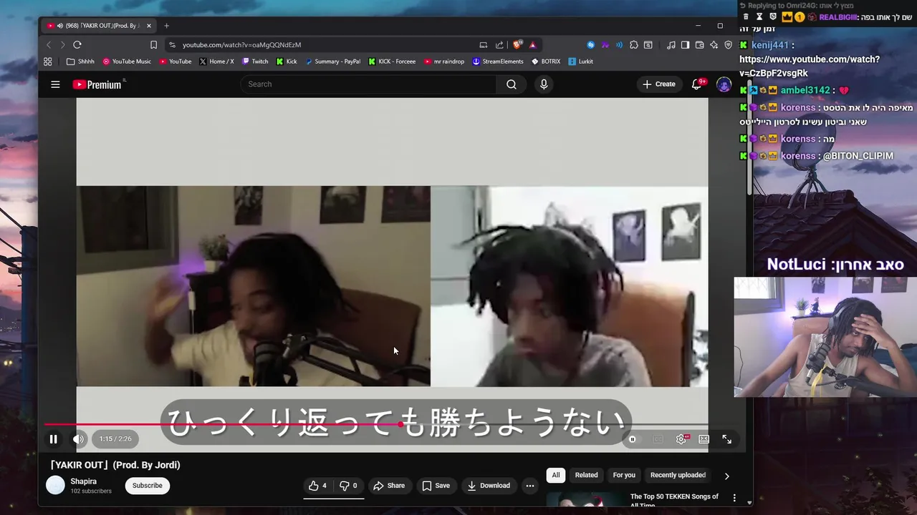The image size is (917, 515).
Task: Open the browser share page icon
Action: 499,44
